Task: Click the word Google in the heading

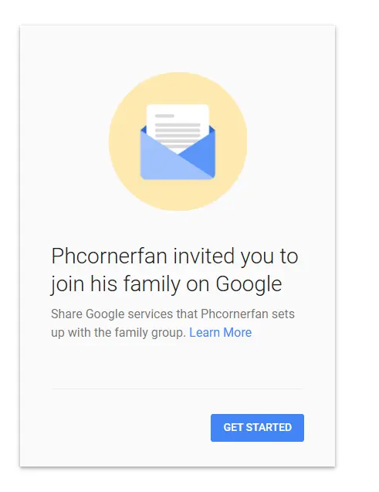Action: [x=249, y=284]
